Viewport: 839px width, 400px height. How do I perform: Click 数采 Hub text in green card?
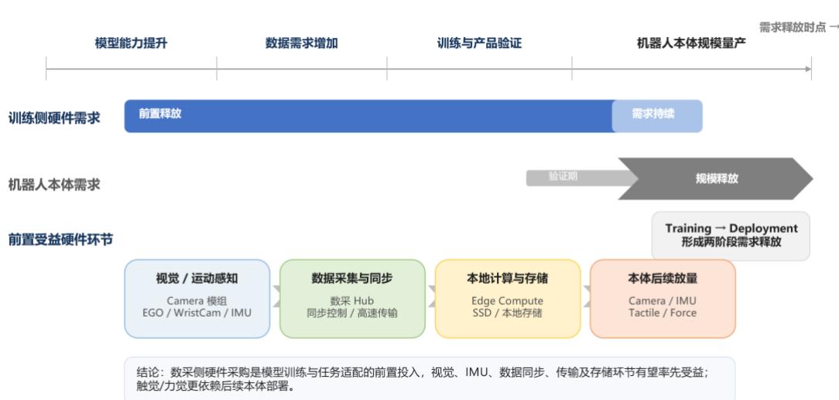pos(352,301)
